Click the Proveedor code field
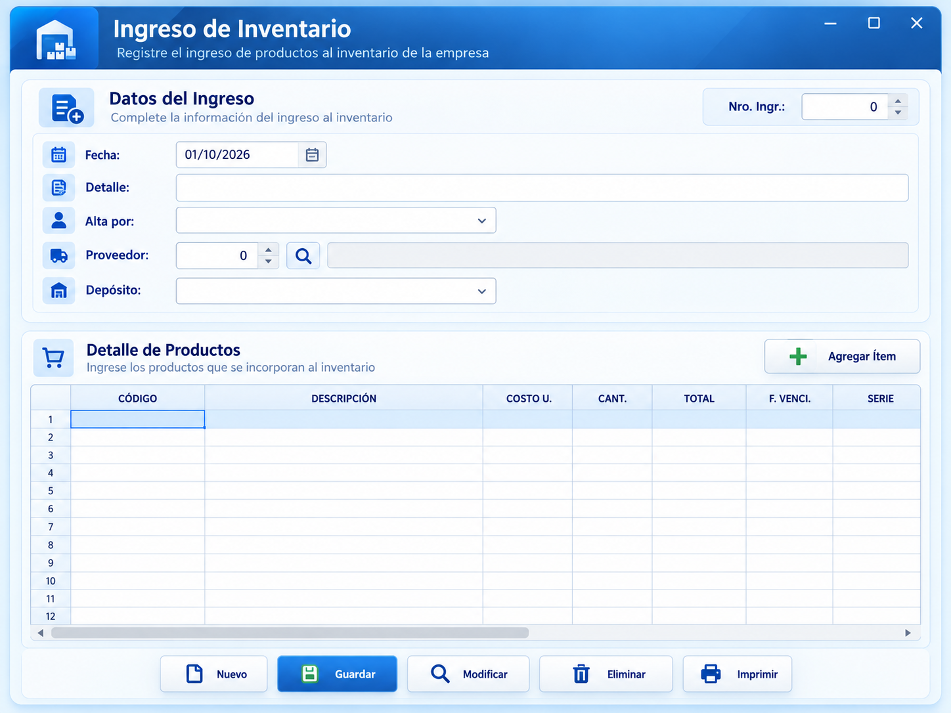The image size is (951, 713). [217, 256]
